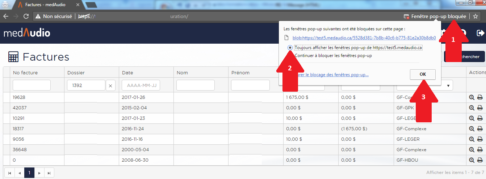This screenshot has width=486, height=179.
Task: Click printer icon for invoice 9056
Action: click(x=480, y=139)
